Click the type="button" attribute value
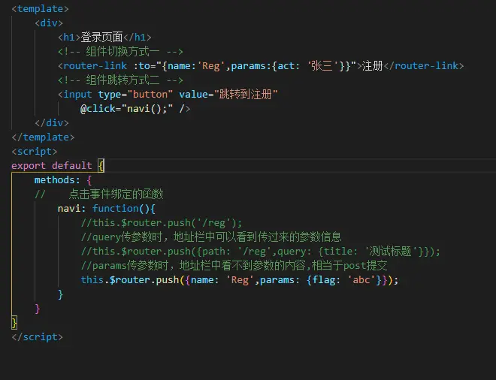This screenshot has width=496, height=380. [x=150, y=94]
